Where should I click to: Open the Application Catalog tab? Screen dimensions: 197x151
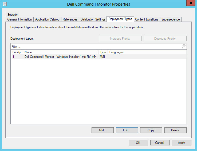pos(47,19)
